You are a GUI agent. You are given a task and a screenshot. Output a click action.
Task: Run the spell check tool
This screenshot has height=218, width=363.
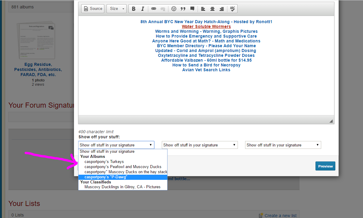pos(232,9)
